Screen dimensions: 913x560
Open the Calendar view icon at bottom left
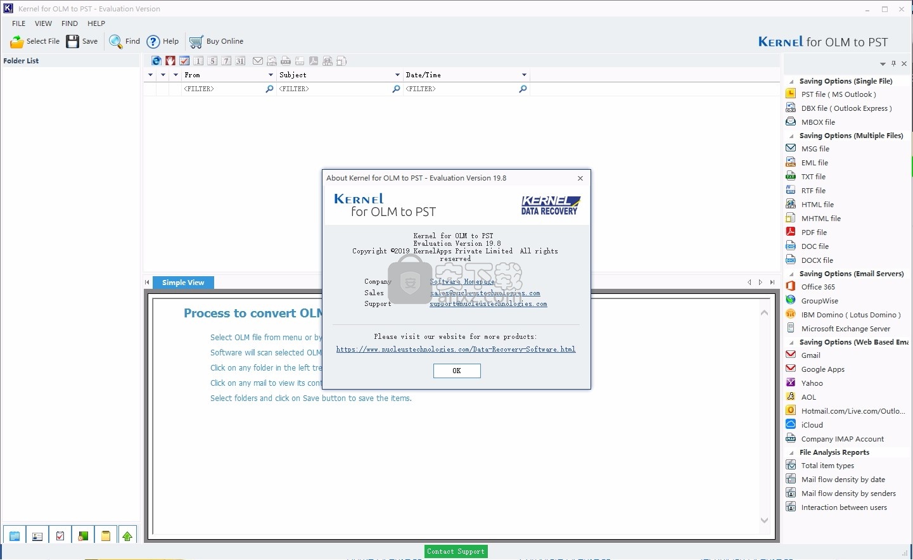(x=15, y=536)
